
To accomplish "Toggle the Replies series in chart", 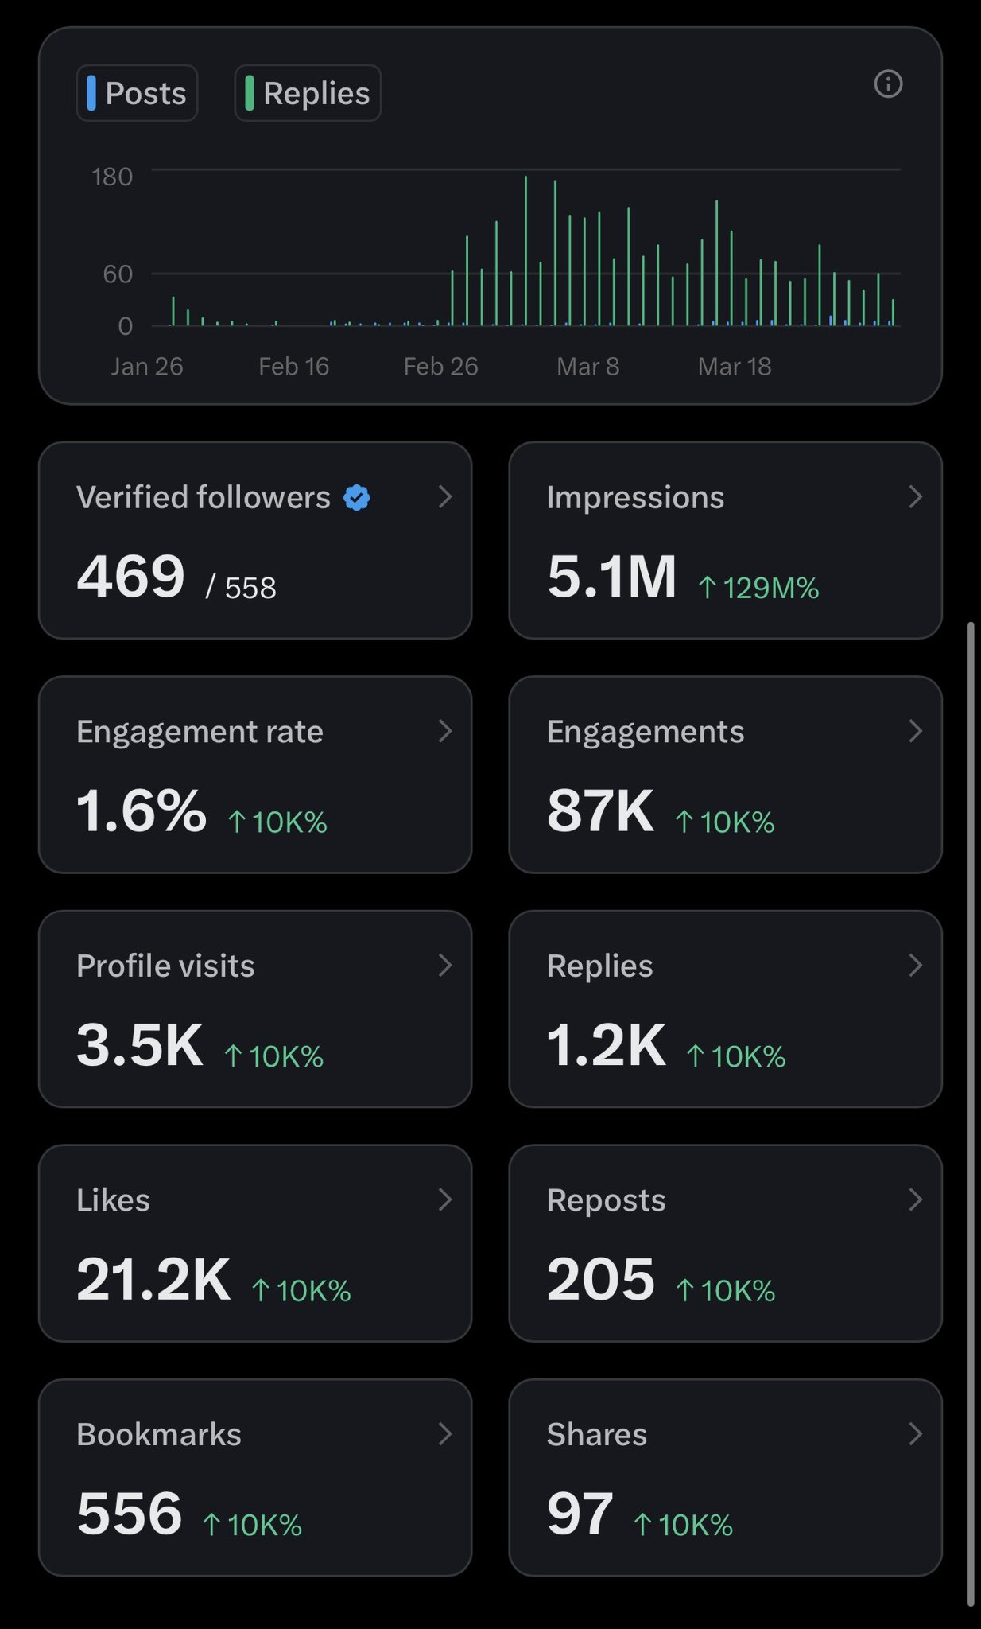I will click(308, 93).
